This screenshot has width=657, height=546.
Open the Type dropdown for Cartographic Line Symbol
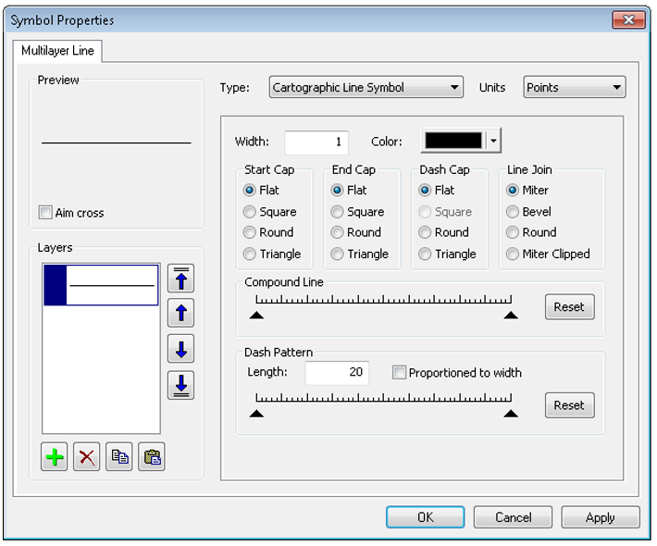(366, 88)
